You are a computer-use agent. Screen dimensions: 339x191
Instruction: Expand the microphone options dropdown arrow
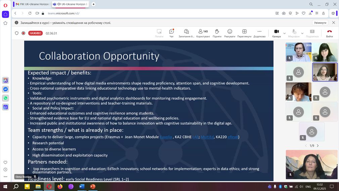pos(302,33)
